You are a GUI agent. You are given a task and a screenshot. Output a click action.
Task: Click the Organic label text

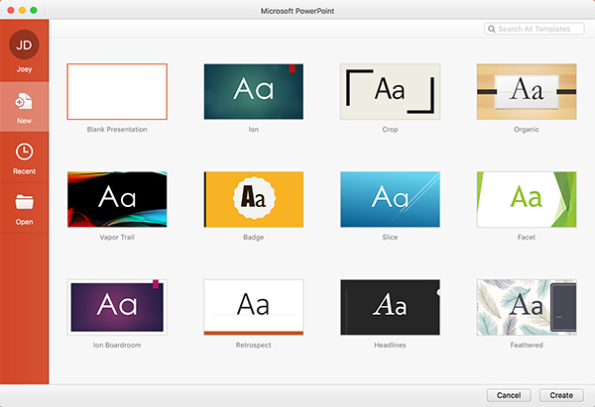tap(527, 129)
